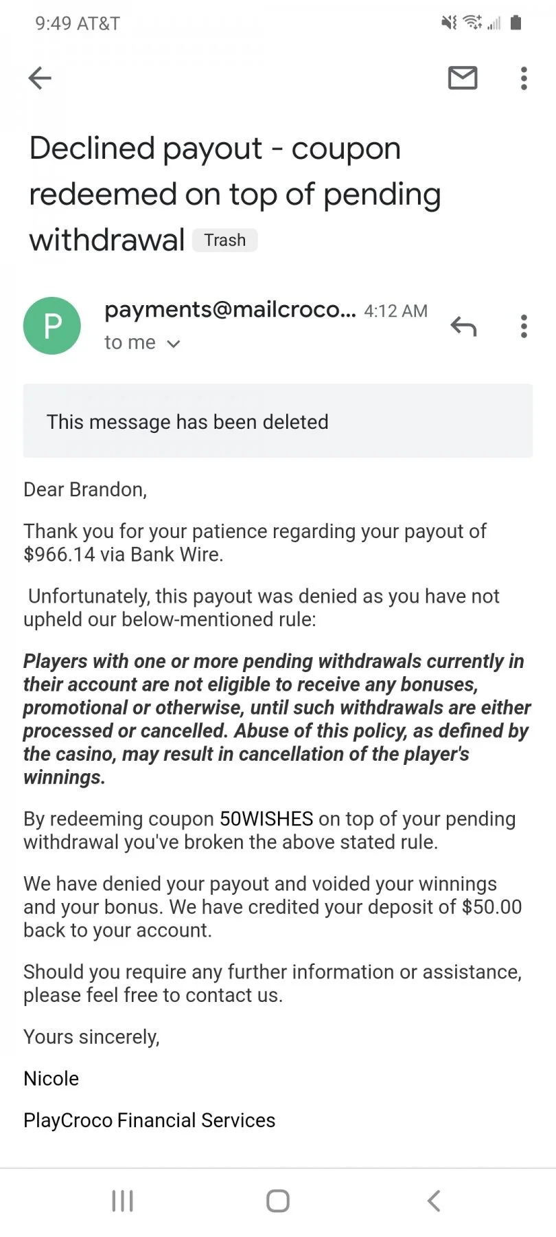
Task: Tap the muted sound status icon
Action: tap(449, 23)
